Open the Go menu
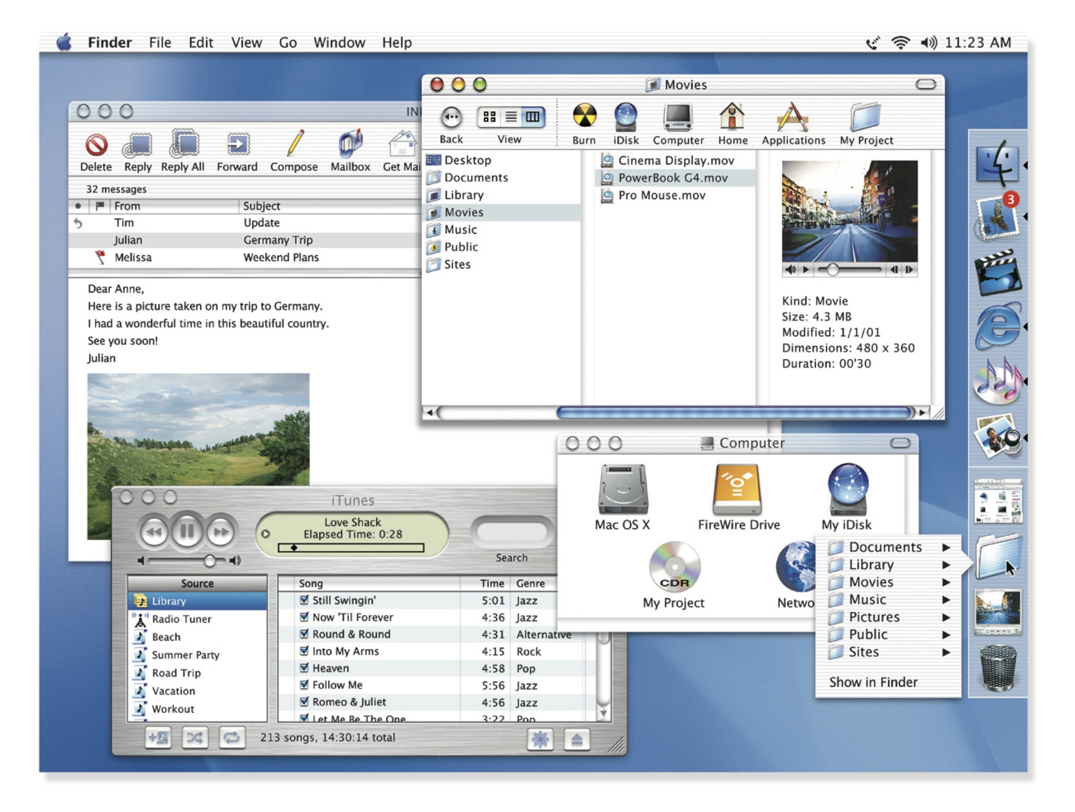 coord(288,43)
